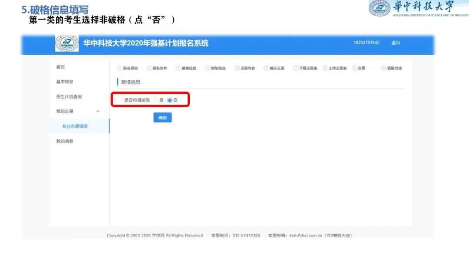
Task: Click the university seal logo in blue header
Action: click(67, 43)
